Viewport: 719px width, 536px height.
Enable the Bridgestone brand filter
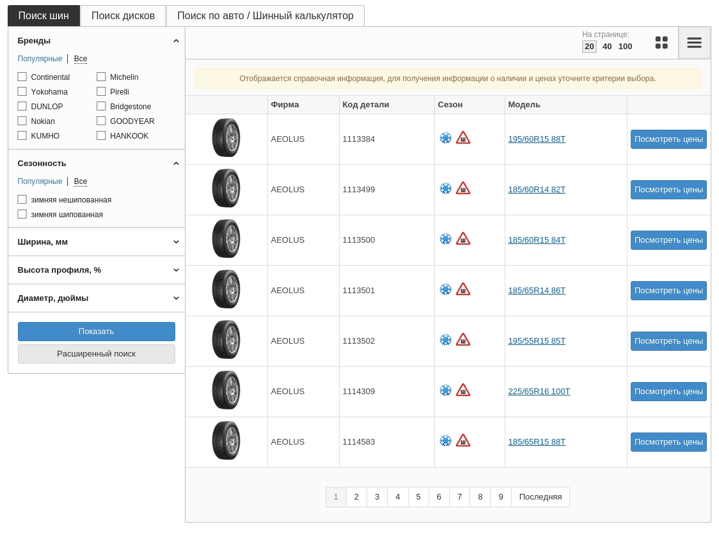[x=101, y=106]
